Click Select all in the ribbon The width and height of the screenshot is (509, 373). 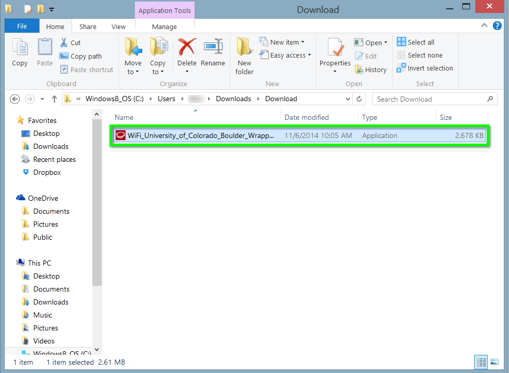pyautogui.click(x=415, y=42)
